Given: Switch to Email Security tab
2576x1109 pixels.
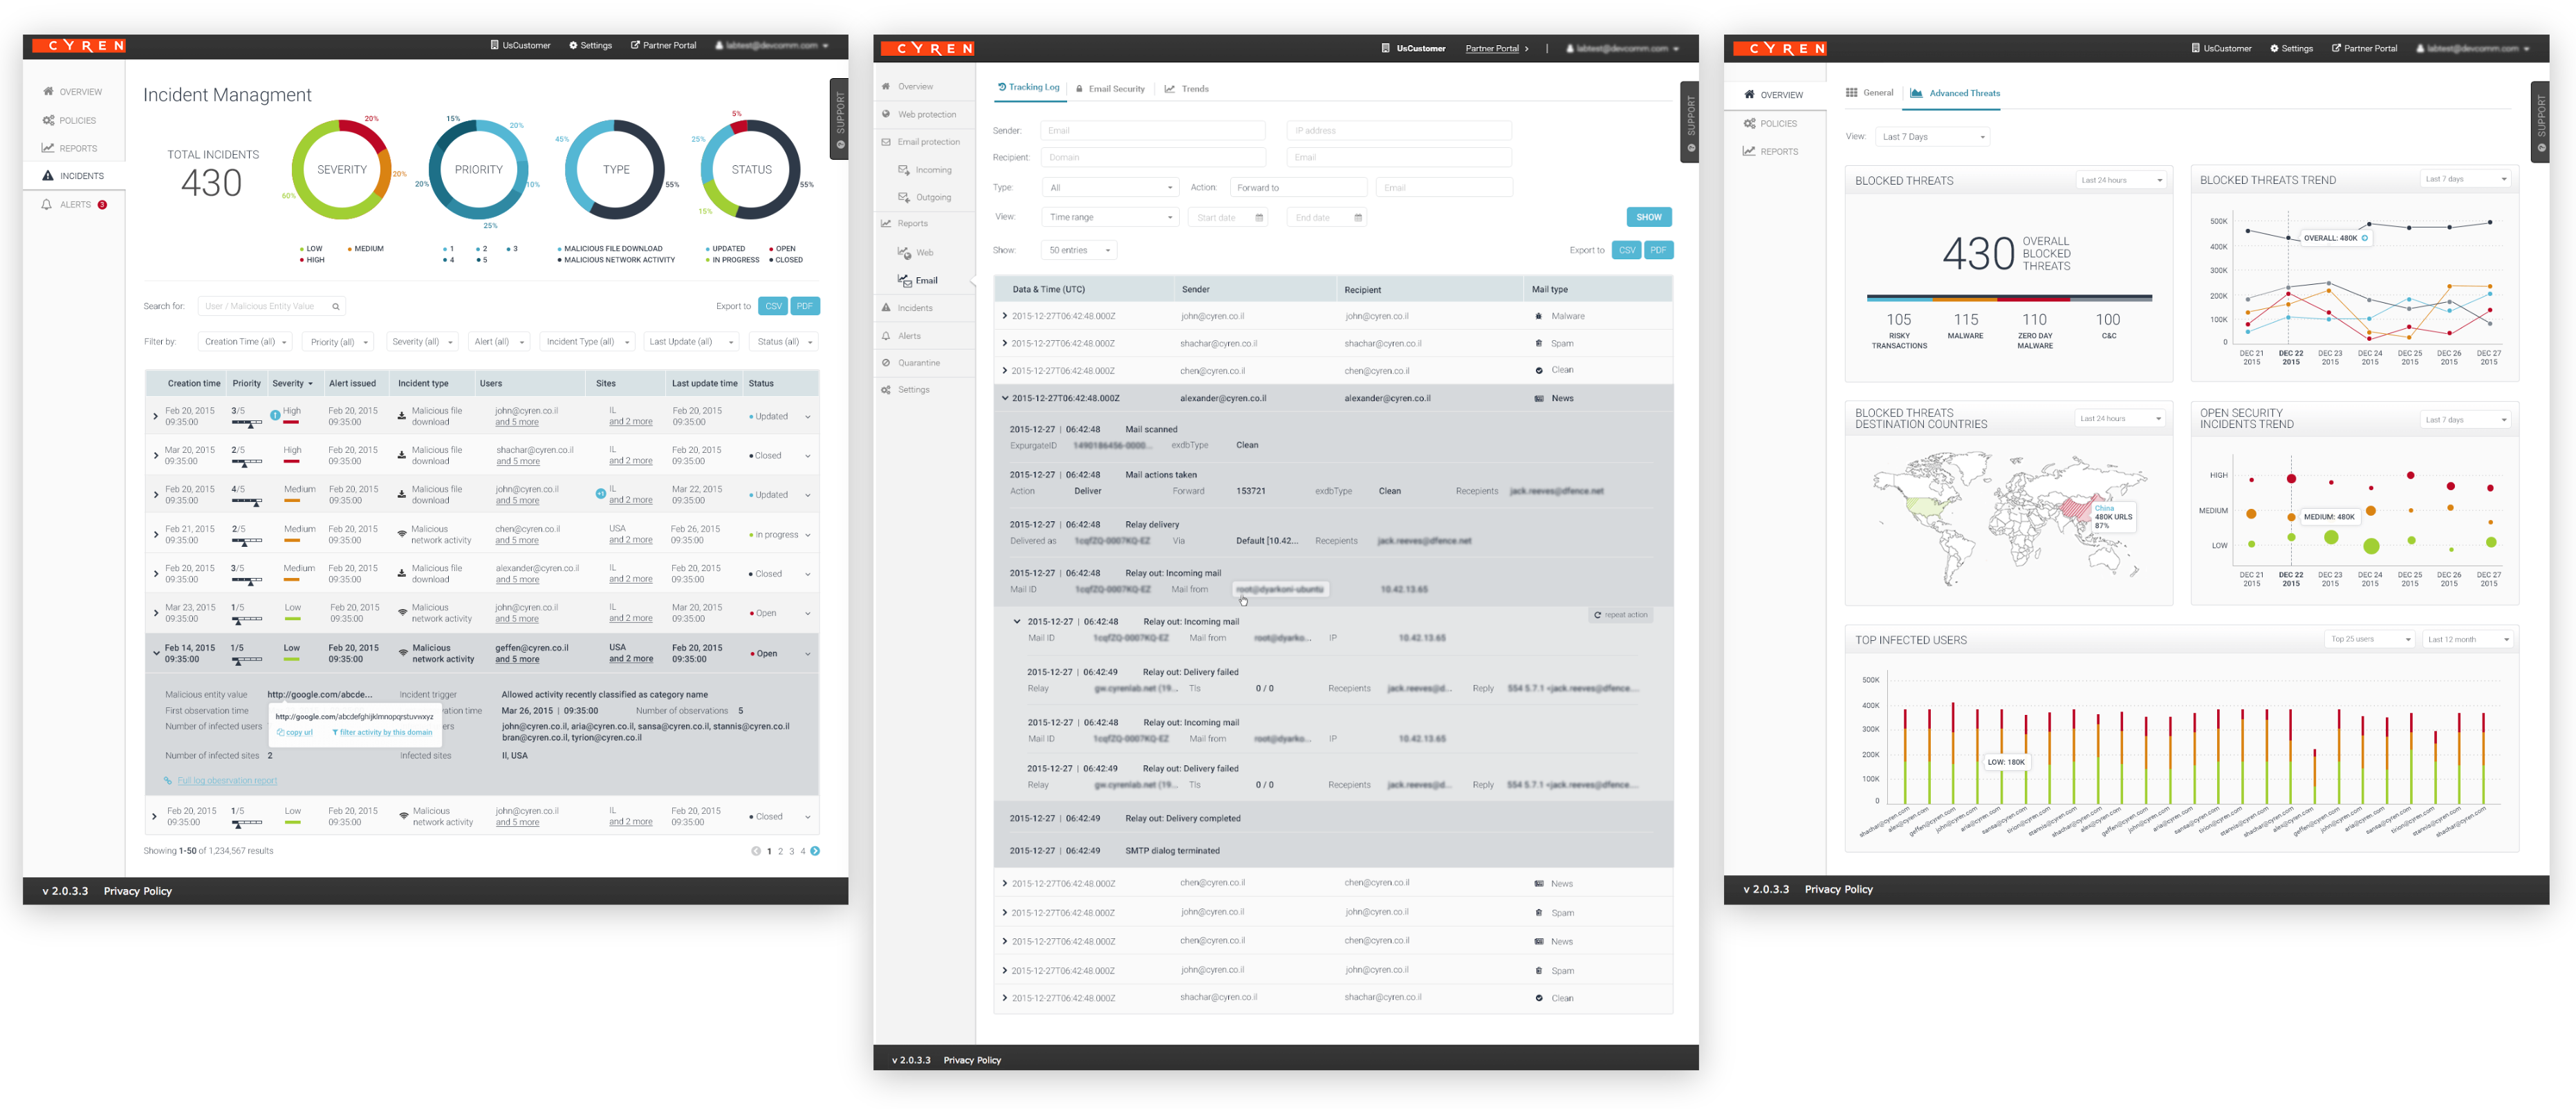Looking at the screenshot, I should coord(1110,89).
